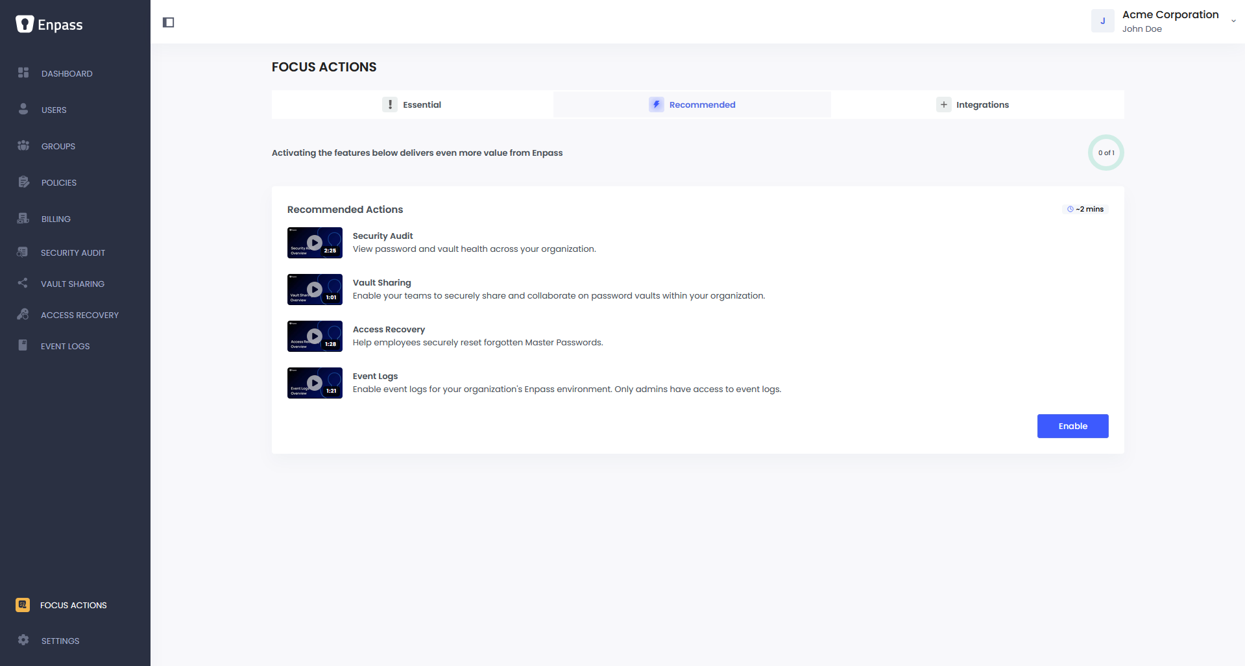1245x666 pixels.
Task: Click the Vault Sharing share icon
Action: pos(23,283)
